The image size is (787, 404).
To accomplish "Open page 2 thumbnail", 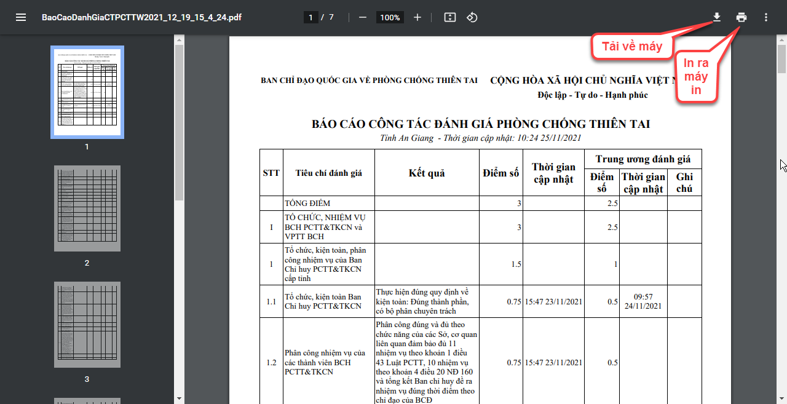I will [87, 208].
